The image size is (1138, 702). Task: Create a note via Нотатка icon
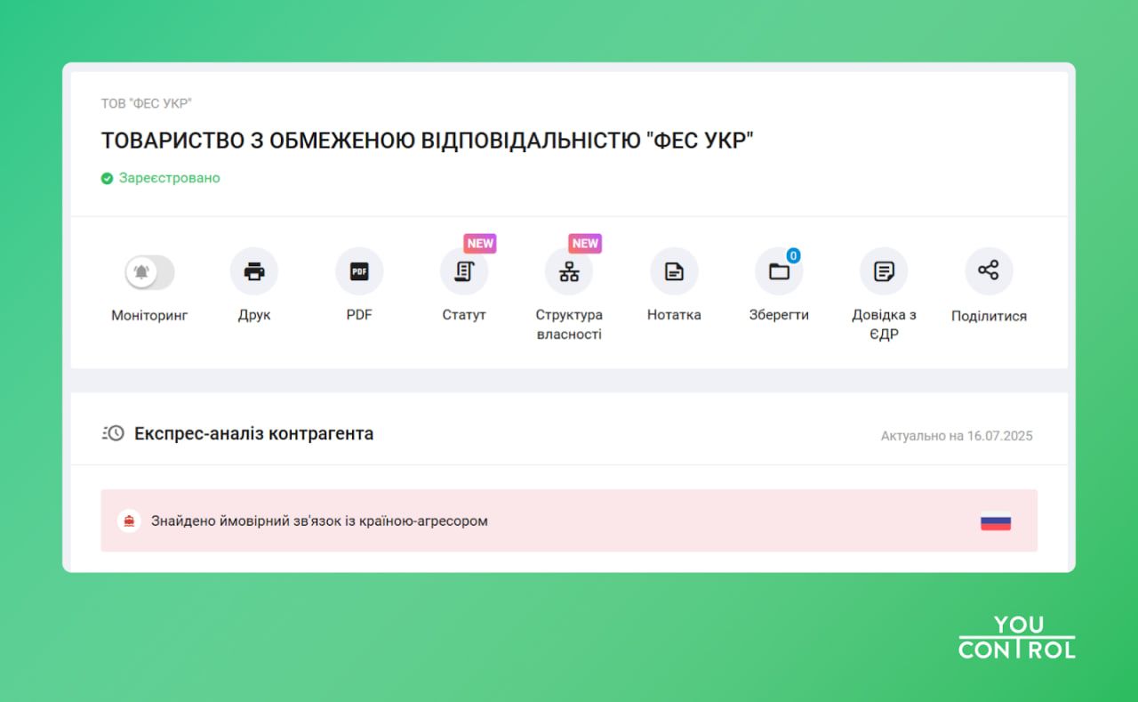pyautogui.click(x=674, y=270)
